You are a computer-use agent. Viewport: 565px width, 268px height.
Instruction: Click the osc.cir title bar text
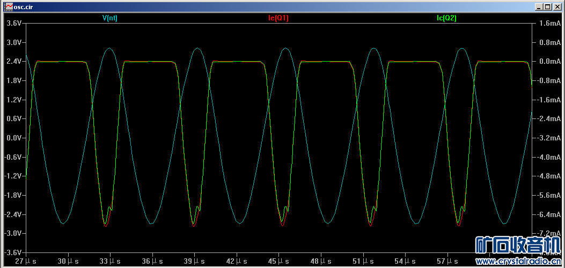point(24,7)
